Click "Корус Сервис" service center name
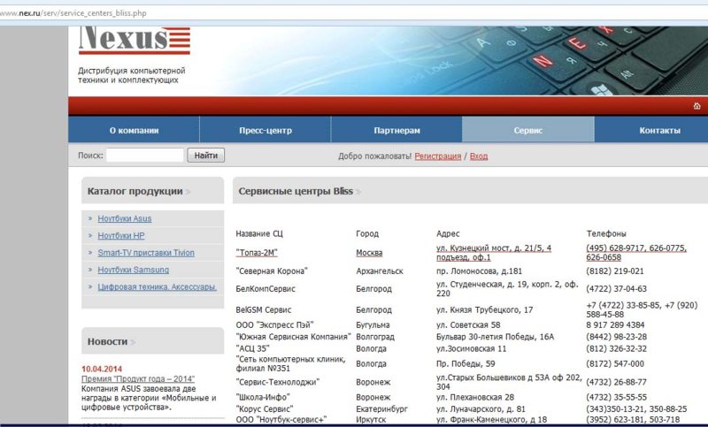Viewport: 708px width, 427px height. click(x=264, y=408)
